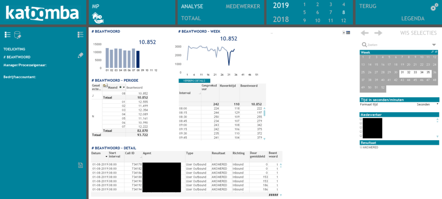Select week 52 in Week list

(383, 88)
